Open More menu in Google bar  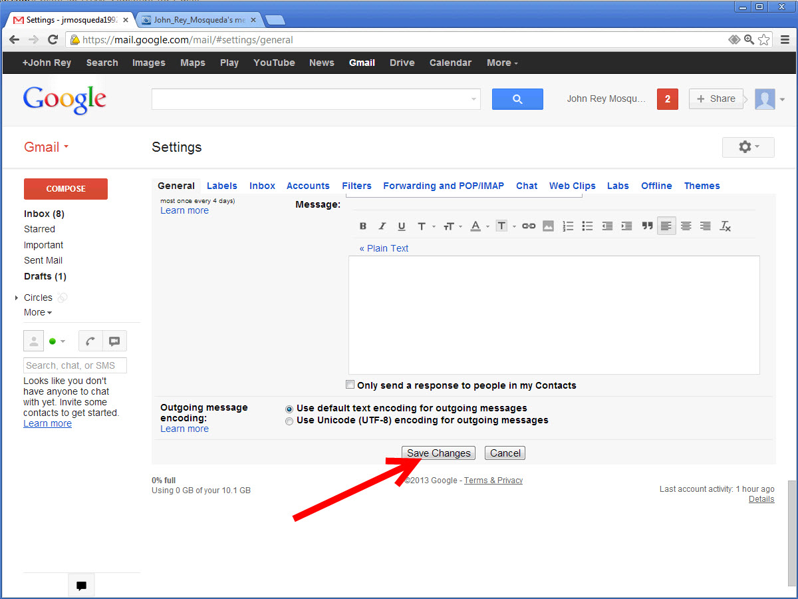[x=502, y=63]
